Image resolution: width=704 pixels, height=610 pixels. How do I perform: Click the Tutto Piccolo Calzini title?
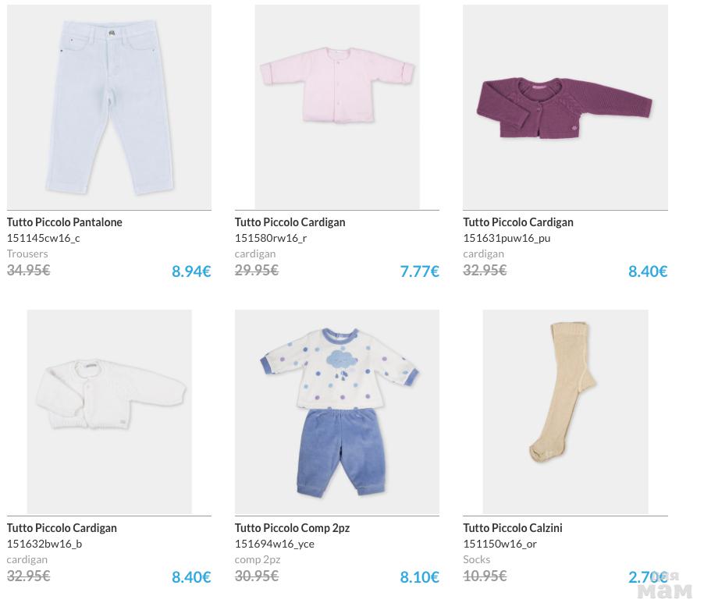point(513,528)
